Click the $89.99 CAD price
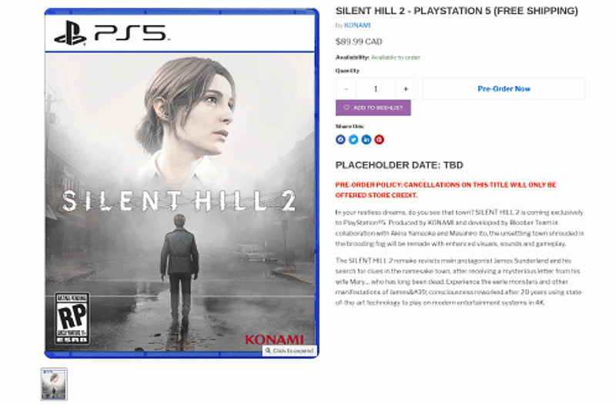 (359, 42)
